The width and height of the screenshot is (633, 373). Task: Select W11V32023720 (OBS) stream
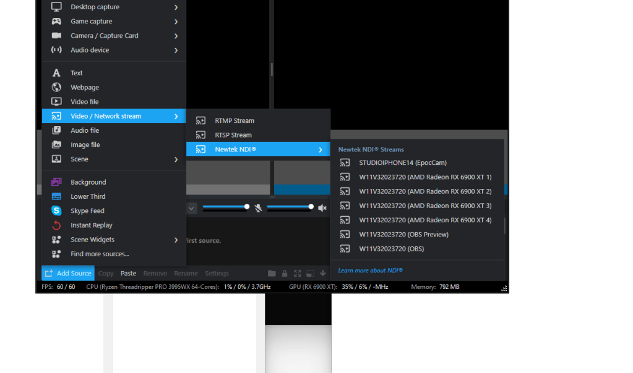tap(418, 249)
